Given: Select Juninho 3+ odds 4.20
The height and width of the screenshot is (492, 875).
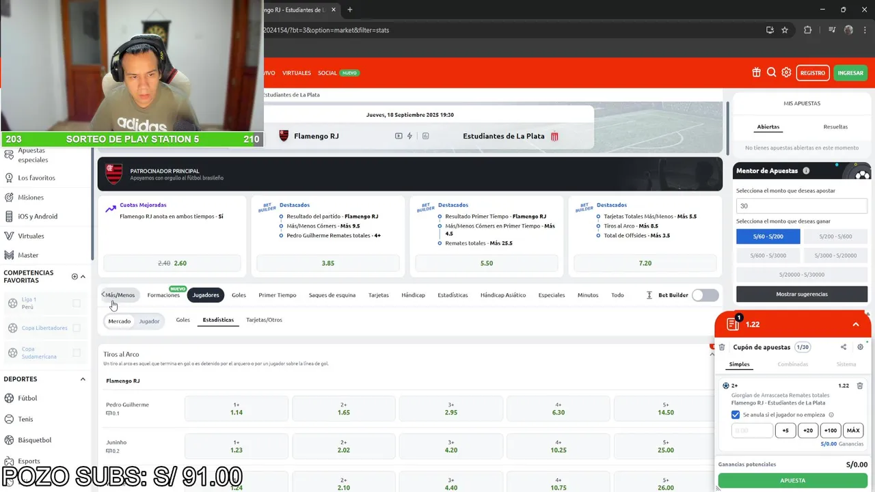Looking at the screenshot, I should [x=451, y=446].
